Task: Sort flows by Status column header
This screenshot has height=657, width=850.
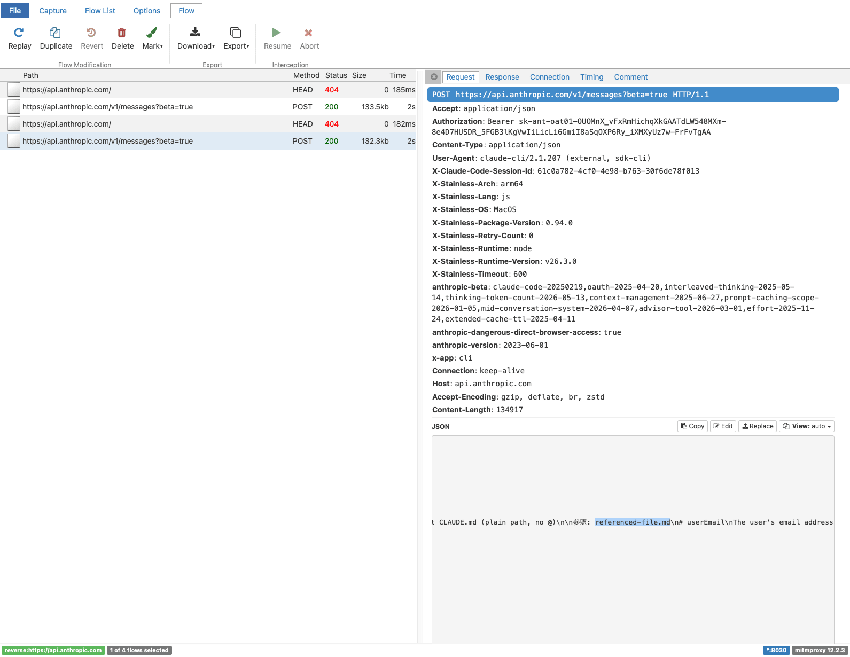Action: pos(336,75)
